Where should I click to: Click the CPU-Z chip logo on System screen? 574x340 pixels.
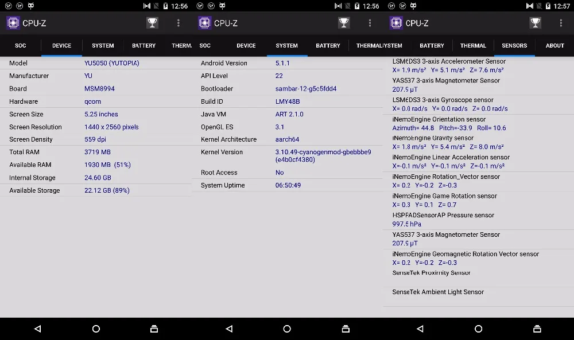205,23
